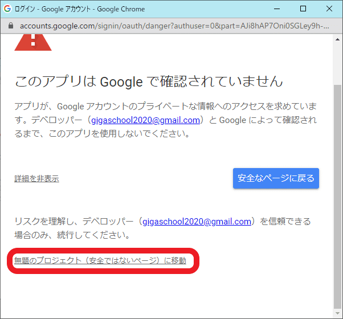Minimize the Chrome login window
The height and width of the screenshot is (319, 343).
click(277, 9)
